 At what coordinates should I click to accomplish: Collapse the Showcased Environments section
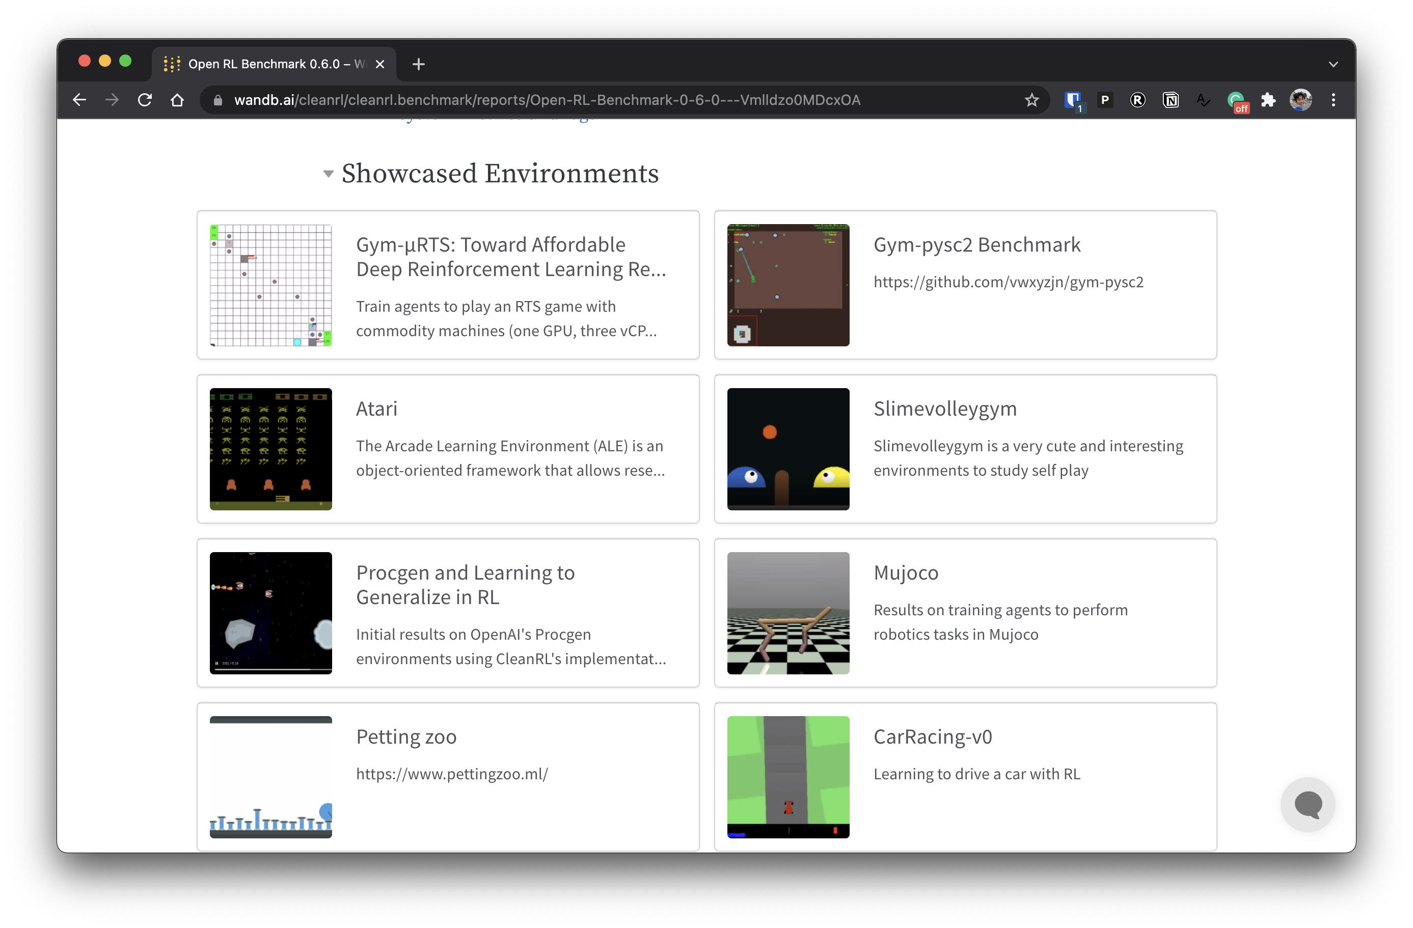[x=329, y=174]
